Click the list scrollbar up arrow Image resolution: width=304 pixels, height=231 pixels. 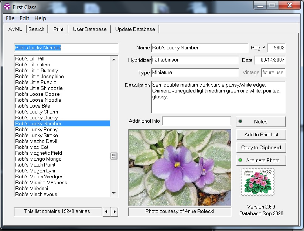coord(114,60)
